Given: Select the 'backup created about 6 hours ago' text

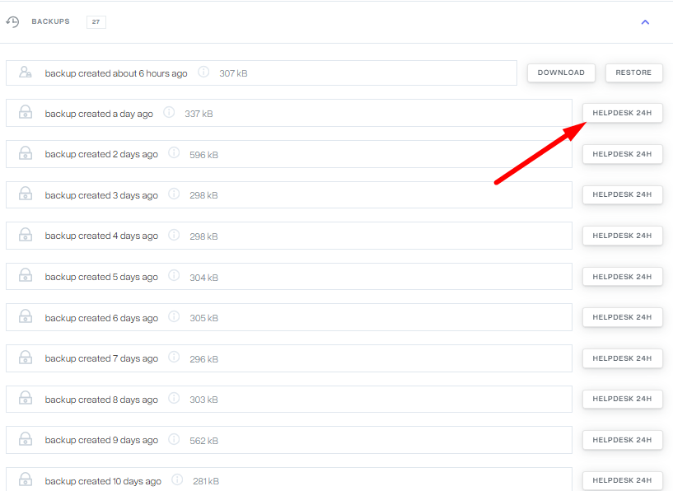Looking at the screenshot, I should [116, 73].
